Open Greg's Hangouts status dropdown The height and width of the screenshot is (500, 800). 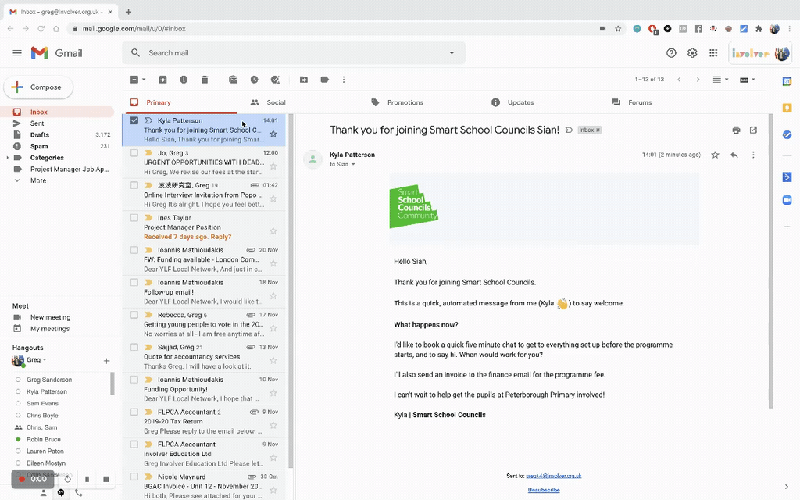coord(45,359)
